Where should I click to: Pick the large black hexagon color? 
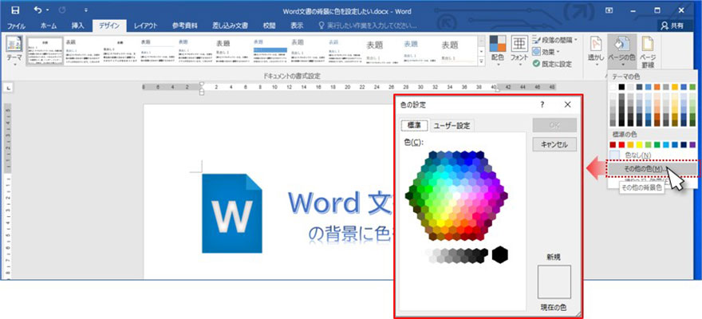click(x=500, y=254)
